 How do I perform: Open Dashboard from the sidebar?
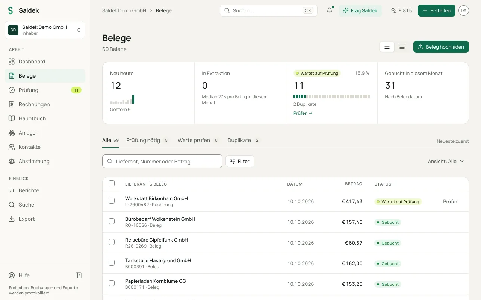(x=45, y=61)
